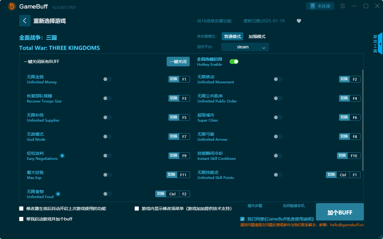Toggle the Unlimited Money cheat switch
The height and width of the screenshot is (239, 383).
coord(107,79)
